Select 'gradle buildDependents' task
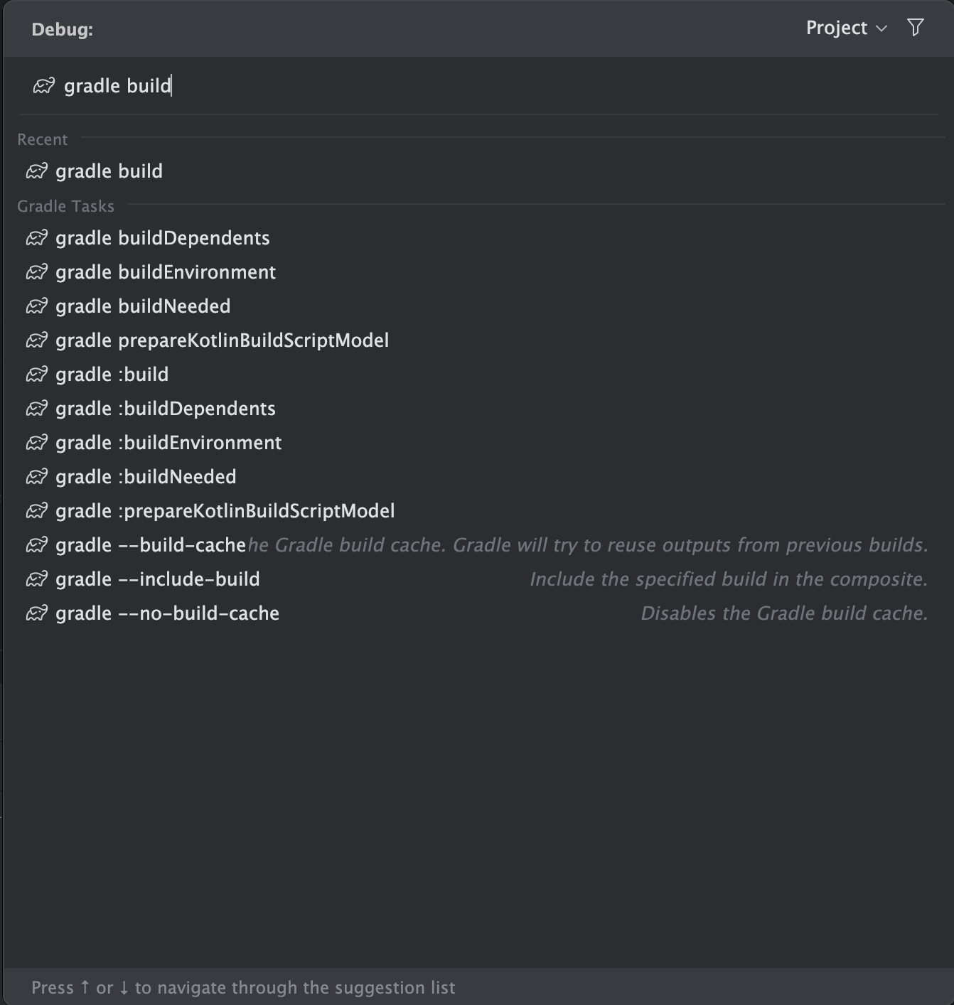 (162, 238)
